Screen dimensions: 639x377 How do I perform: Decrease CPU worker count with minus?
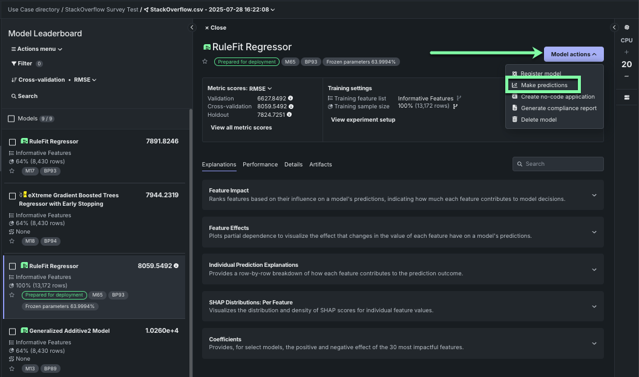(x=626, y=76)
